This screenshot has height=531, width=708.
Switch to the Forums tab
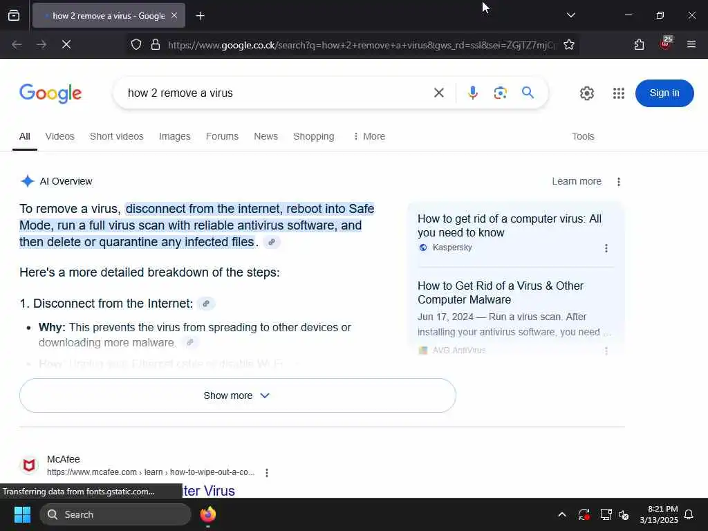(x=222, y=136)
